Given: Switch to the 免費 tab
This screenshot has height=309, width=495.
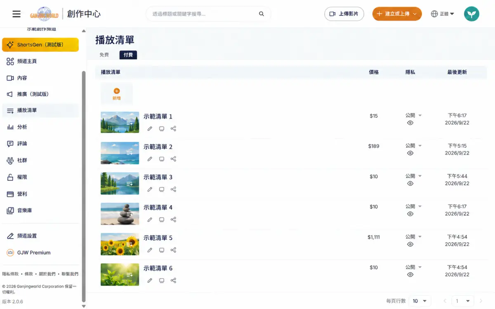Looking at the screenshot, I should (x=104, y=55).
